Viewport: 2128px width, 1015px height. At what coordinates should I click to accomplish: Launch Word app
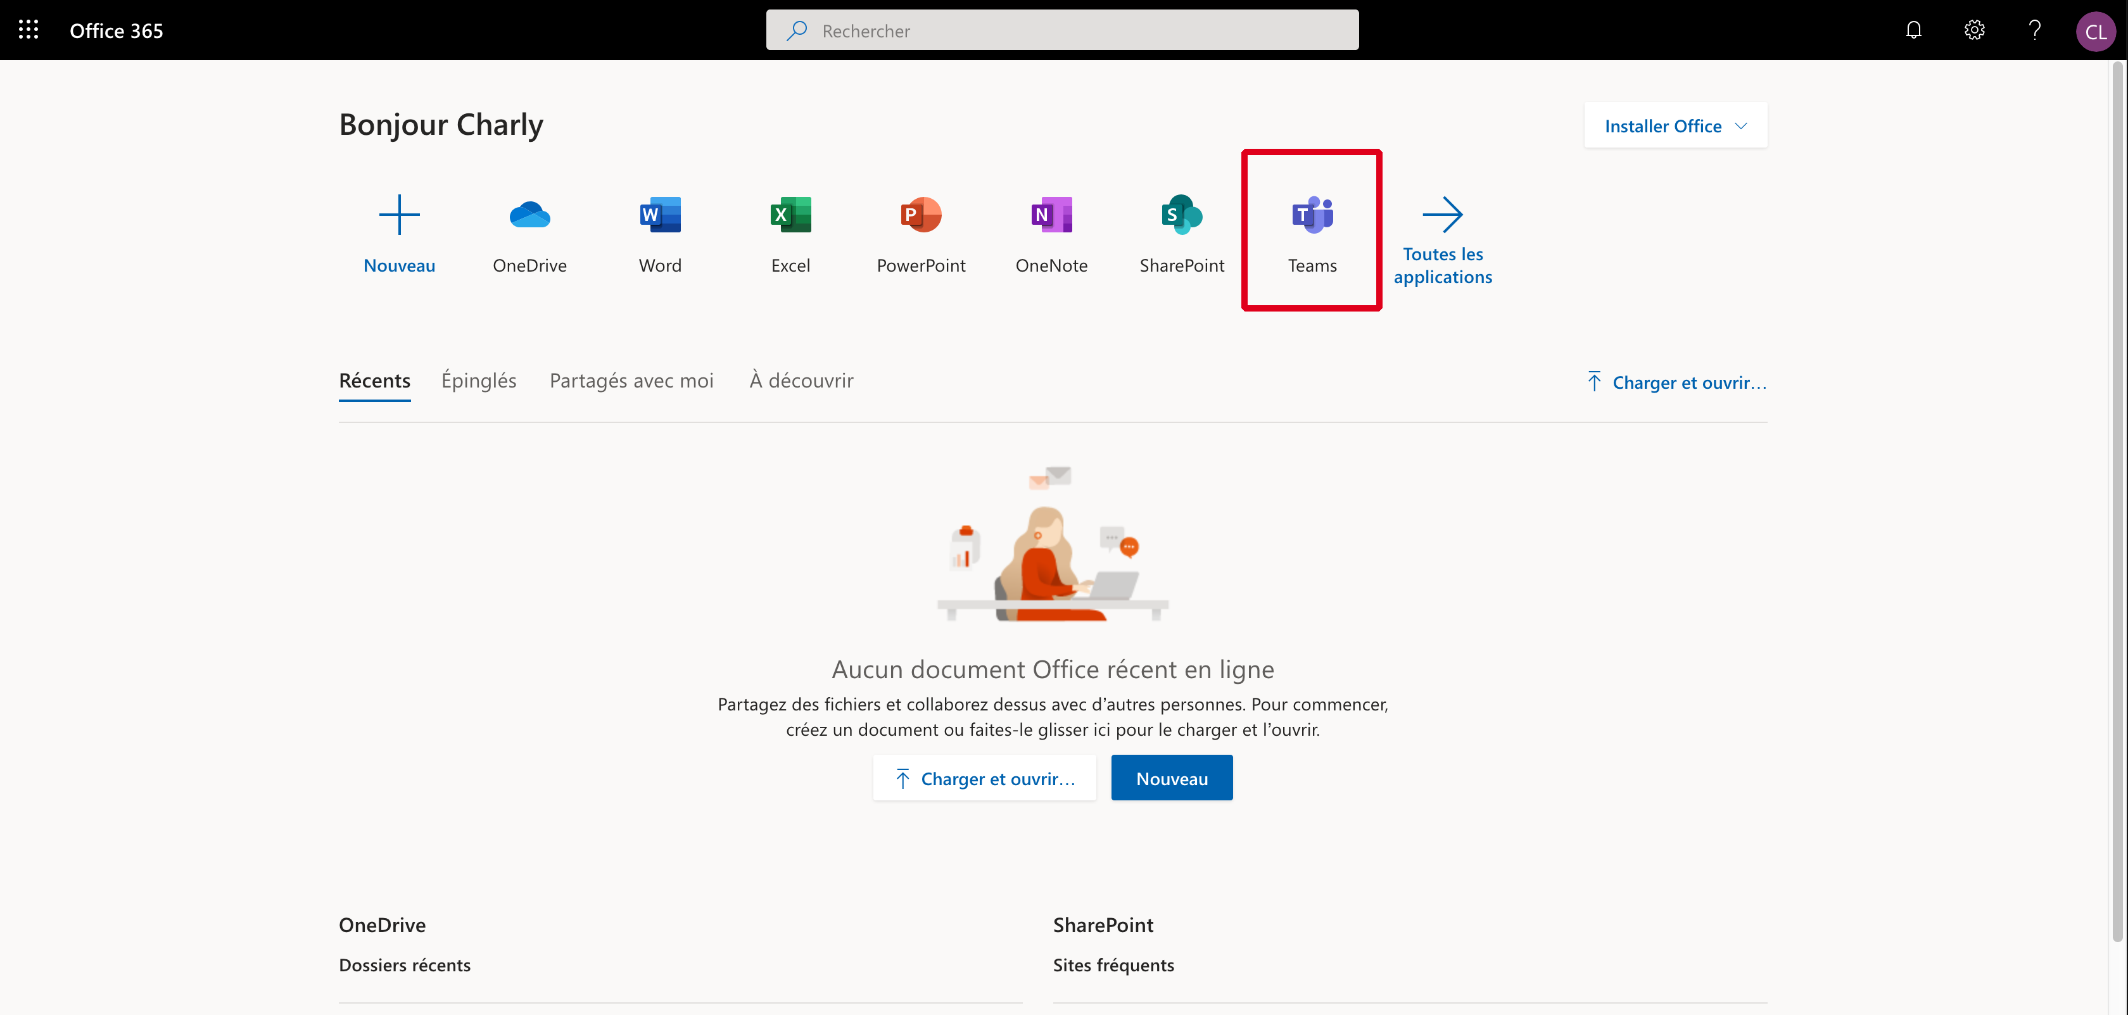[x=660, y=233]
